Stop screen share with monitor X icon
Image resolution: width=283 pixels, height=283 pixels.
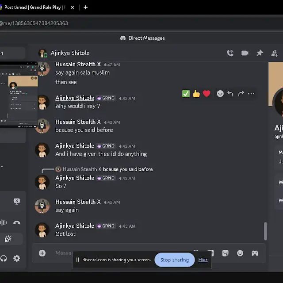[17, 201]
